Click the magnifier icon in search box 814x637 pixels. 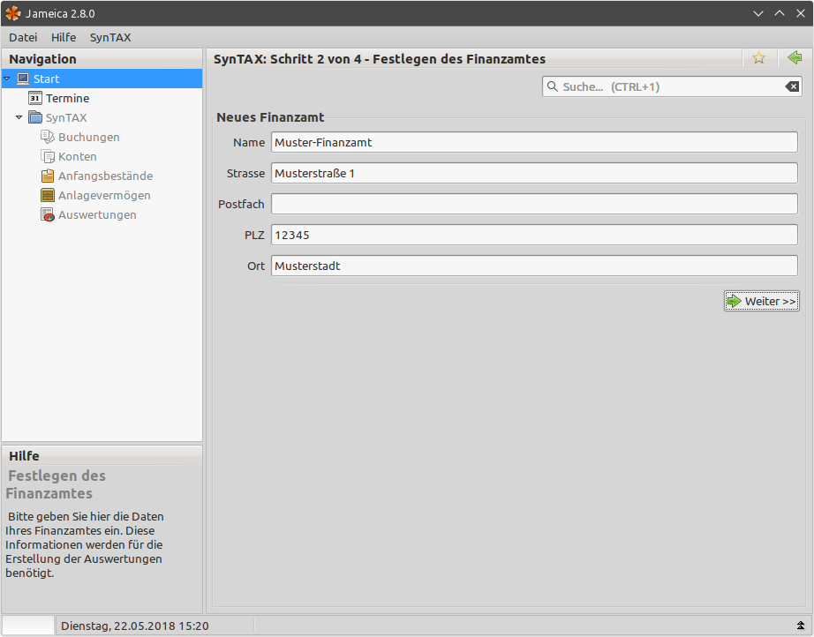[553, 86]
